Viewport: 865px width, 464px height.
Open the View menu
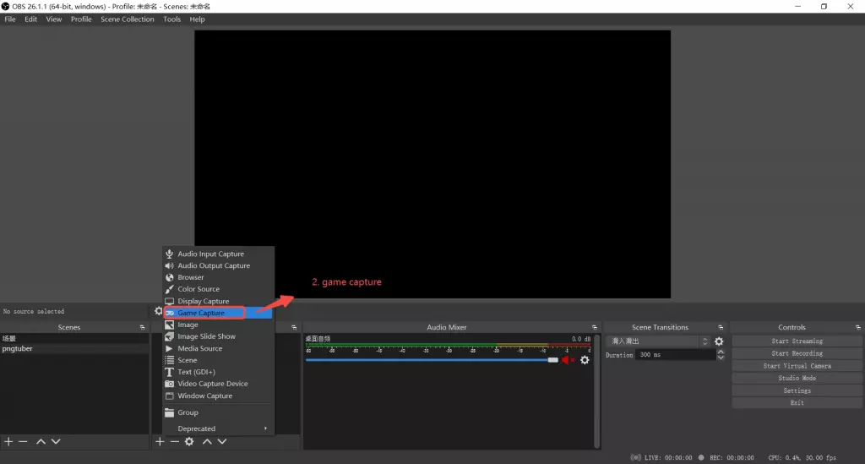click(53, 19)
